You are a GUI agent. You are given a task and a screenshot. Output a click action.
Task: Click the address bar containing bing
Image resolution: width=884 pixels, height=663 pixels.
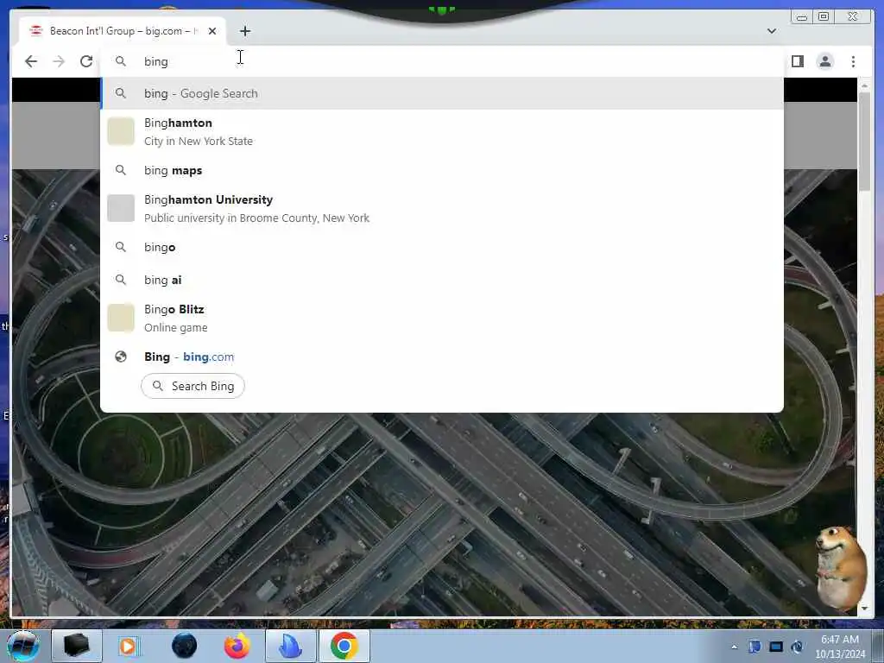point(442,61)
